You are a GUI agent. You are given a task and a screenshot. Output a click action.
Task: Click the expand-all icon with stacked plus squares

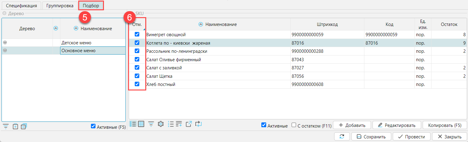coord(24,127)
